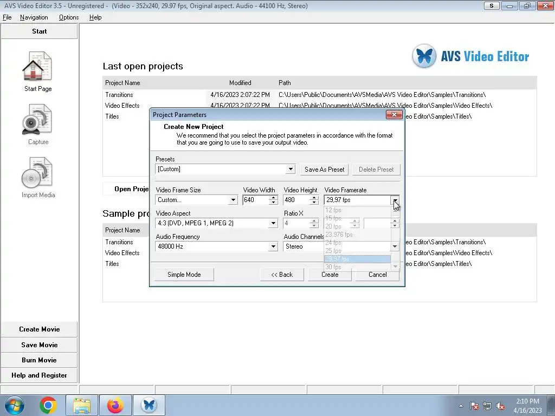The width and height of the screenshot is (555, 416).
Task: Open the File menu
Action: coord(7,17)
